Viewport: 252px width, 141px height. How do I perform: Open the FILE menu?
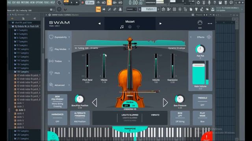9,2
